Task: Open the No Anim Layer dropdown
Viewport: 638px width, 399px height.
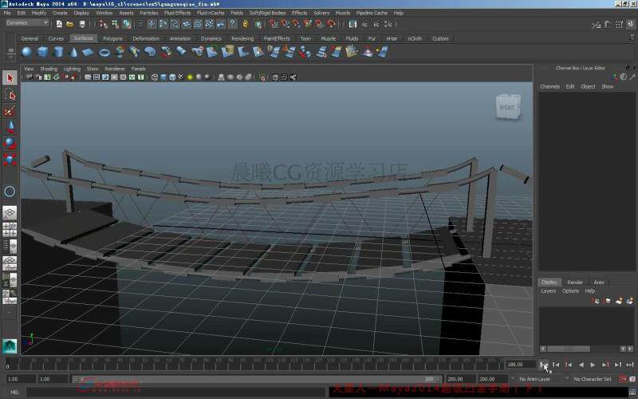Action: pyautogui.click(x=534, y=379)
